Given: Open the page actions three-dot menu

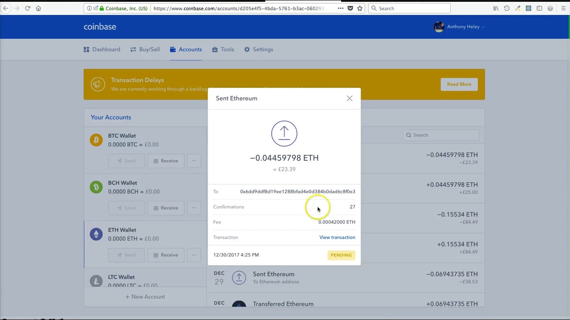Looking at the screenshot, I should click(341, 8).
